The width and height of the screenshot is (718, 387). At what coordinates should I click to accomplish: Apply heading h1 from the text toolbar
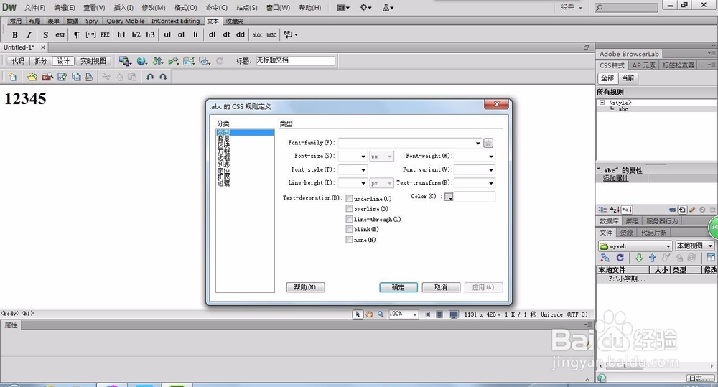pyautogui.click(x=121, y=34)
